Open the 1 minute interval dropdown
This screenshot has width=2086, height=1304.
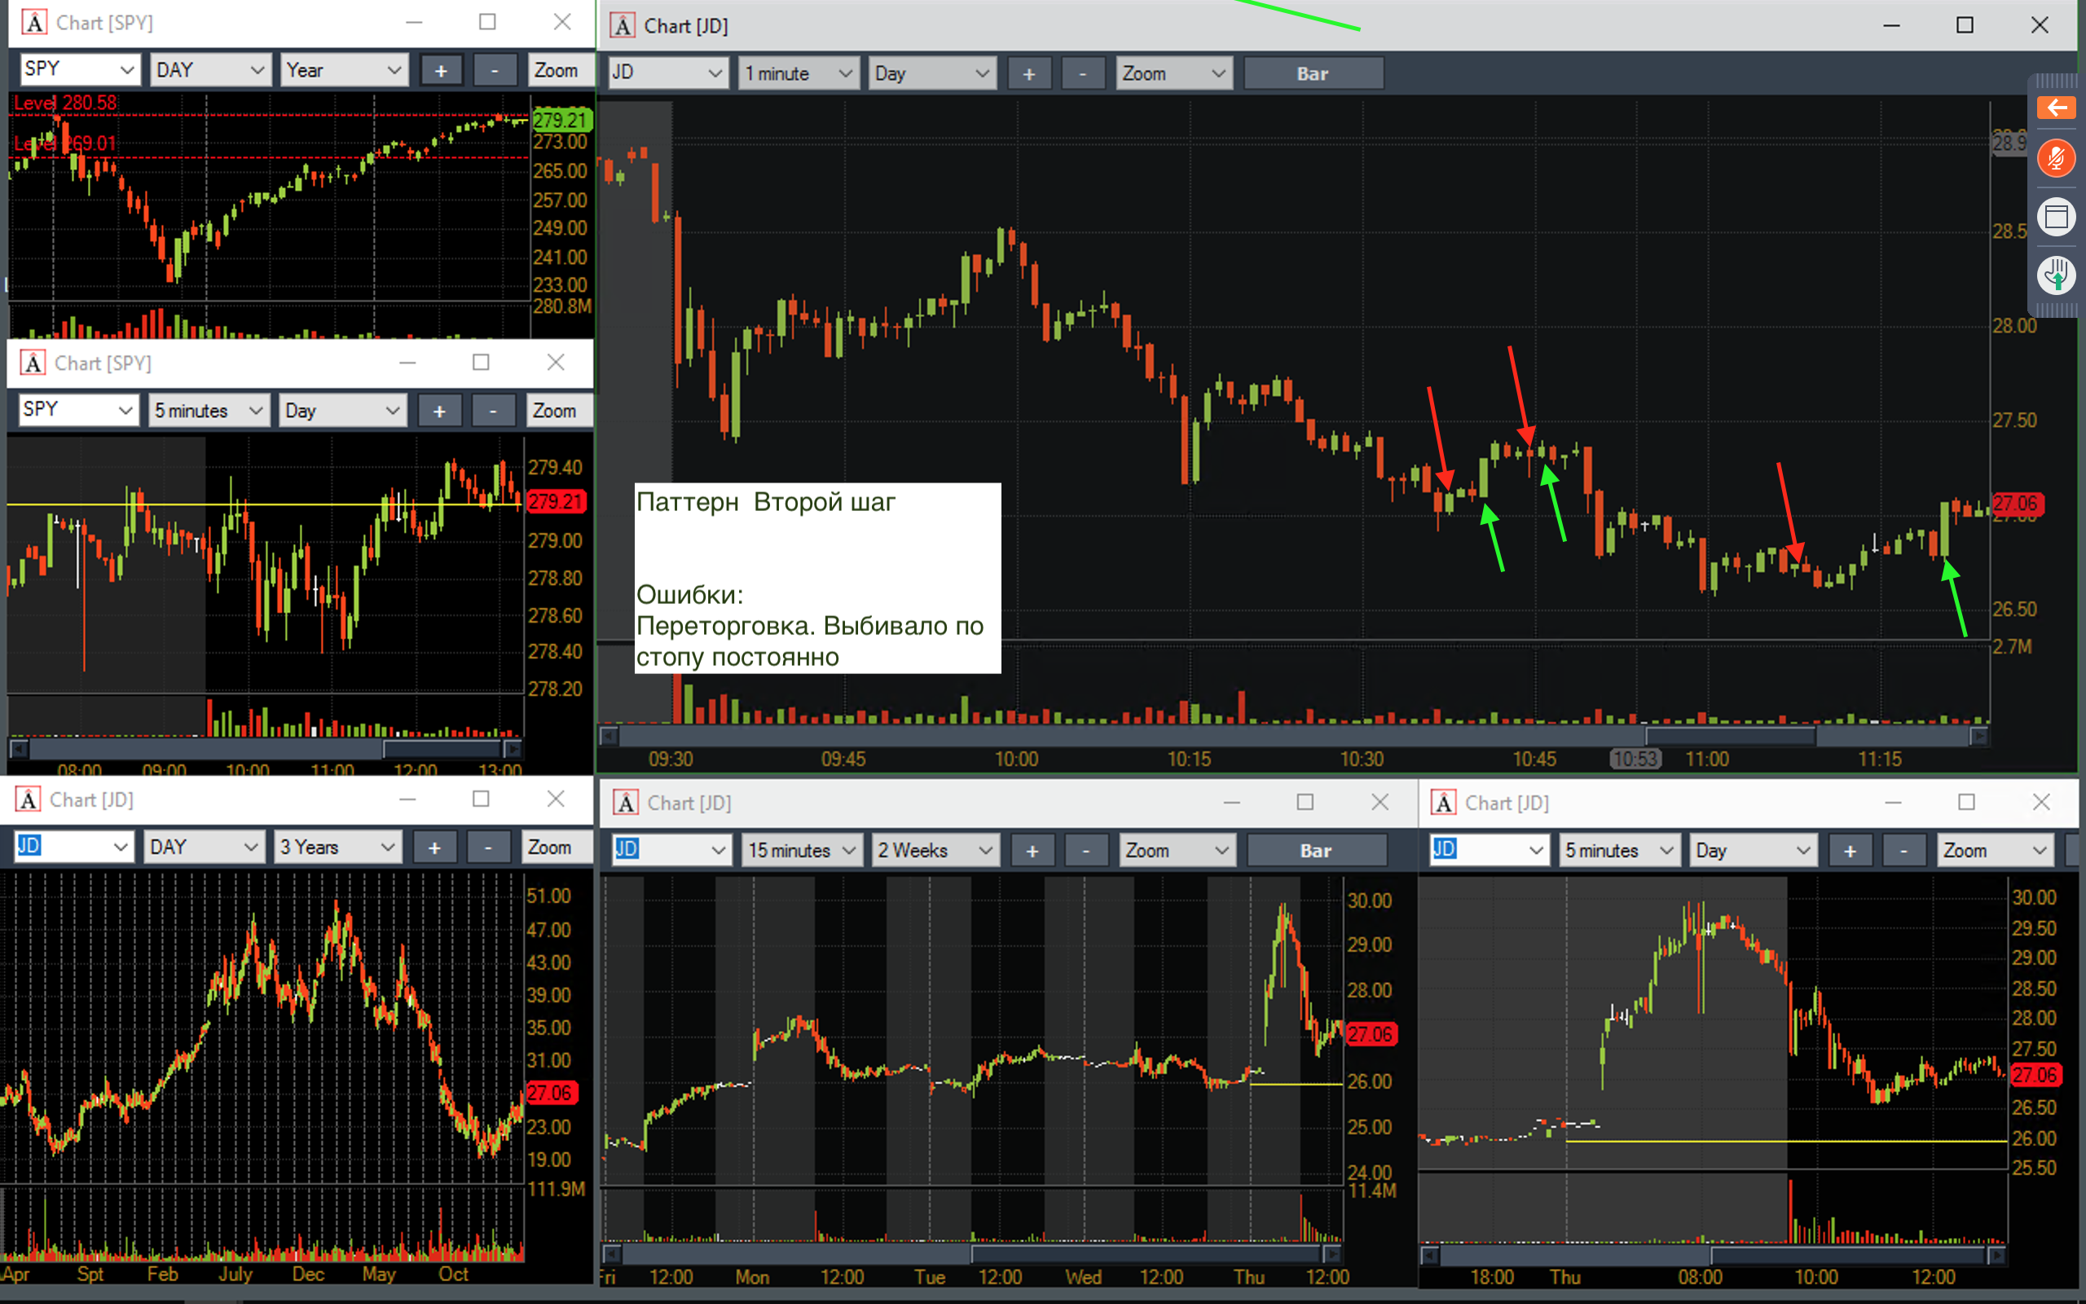(799, 73)
